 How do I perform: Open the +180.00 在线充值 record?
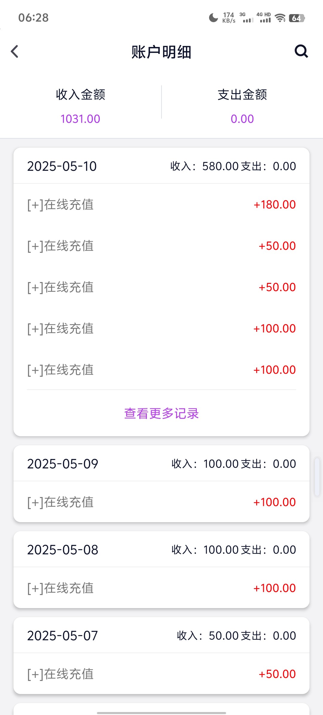coord(161,205)
